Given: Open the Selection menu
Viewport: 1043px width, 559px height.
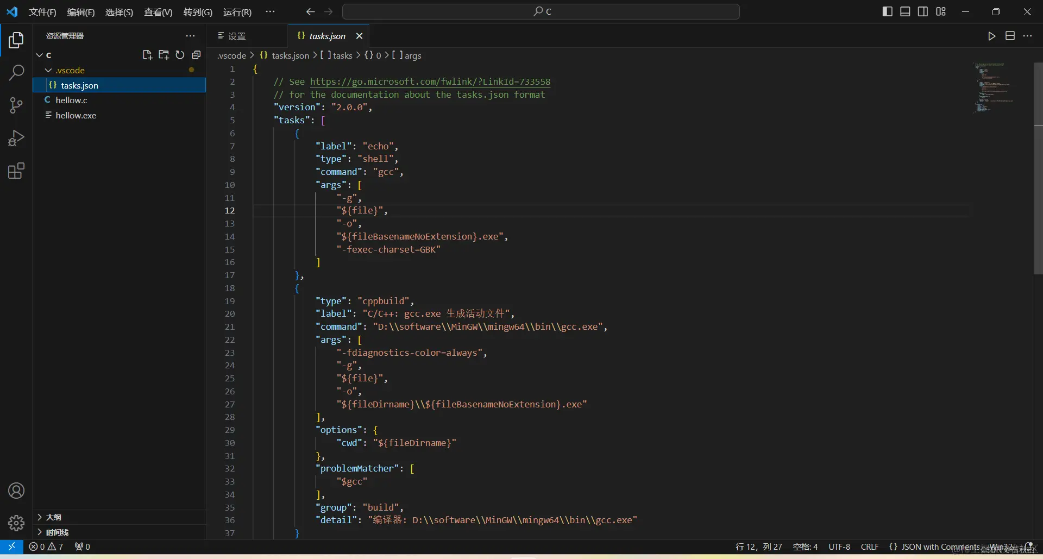Looking at the screenshot, I should coord(119,12).
